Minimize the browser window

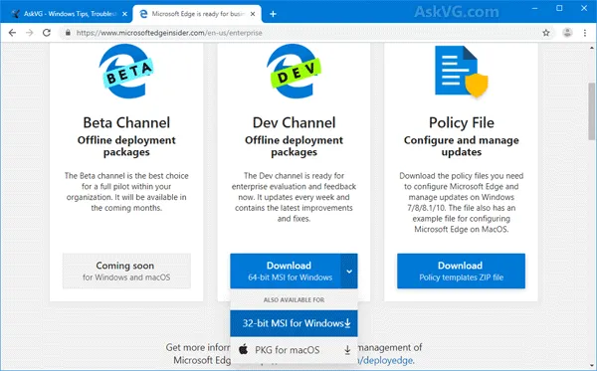pyautogui.click(x=534, y=8)
